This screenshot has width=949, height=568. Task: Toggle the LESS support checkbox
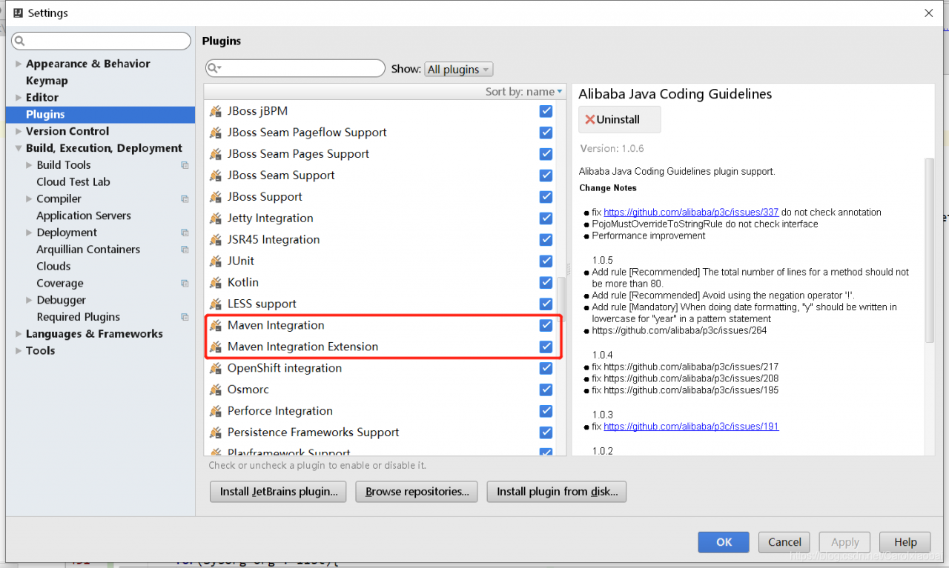pos(546,304)
